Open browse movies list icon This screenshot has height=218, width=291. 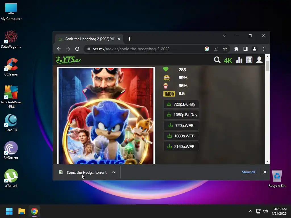(x=249, y=60)
